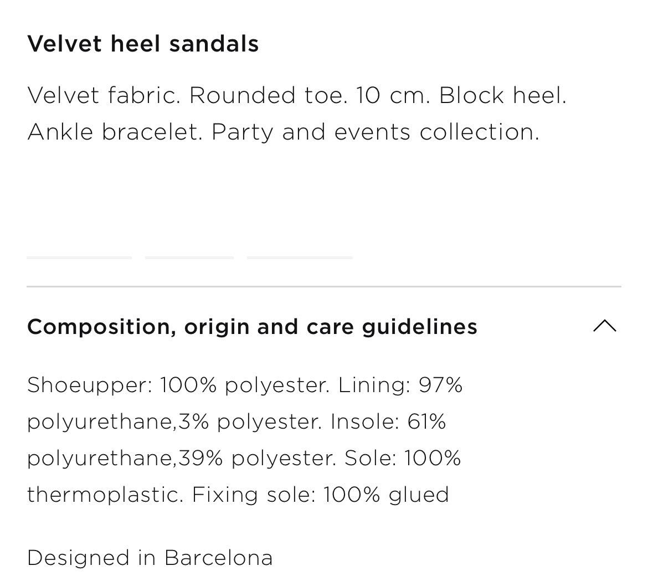Click the 'Velvet fabric.' description text

(x=104, y=95)
